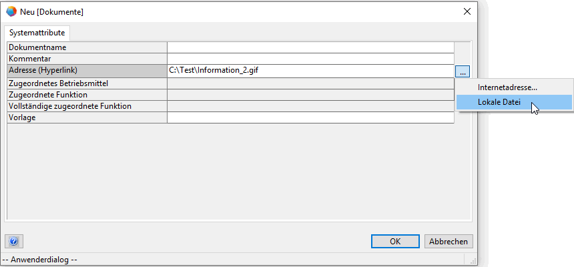This screenshot has width=574, height=267.
Task: Choose Internetadresse... from popup menu
Action: [507, 87]
